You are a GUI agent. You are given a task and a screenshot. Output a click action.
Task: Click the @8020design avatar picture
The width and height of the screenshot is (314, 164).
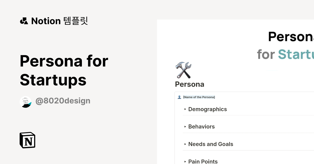tap(25, 102)
